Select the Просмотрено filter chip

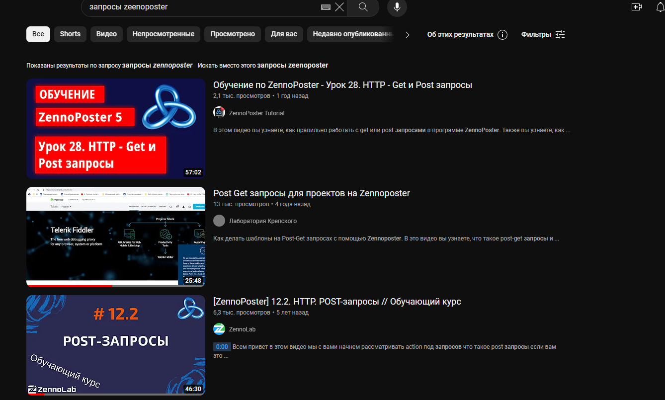pyautogui.click(x=233, y=34)
